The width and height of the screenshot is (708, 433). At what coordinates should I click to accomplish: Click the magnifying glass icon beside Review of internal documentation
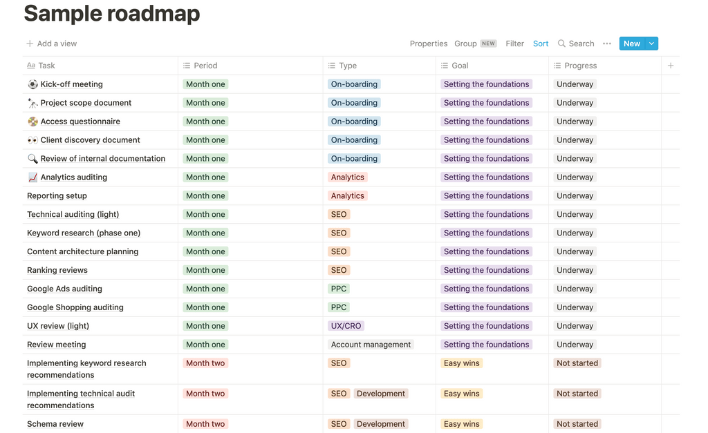32,159
